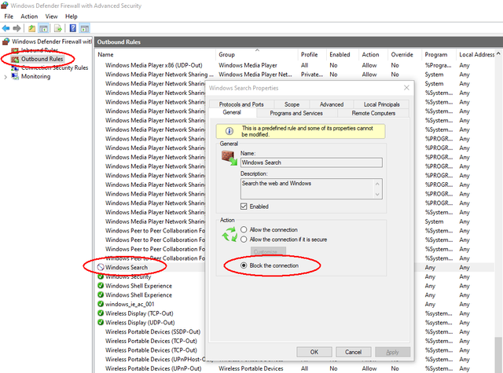Viewport: 503px width, 373px height.
Task: Switch to Programs and Services tab
Action: click(296, 113)
